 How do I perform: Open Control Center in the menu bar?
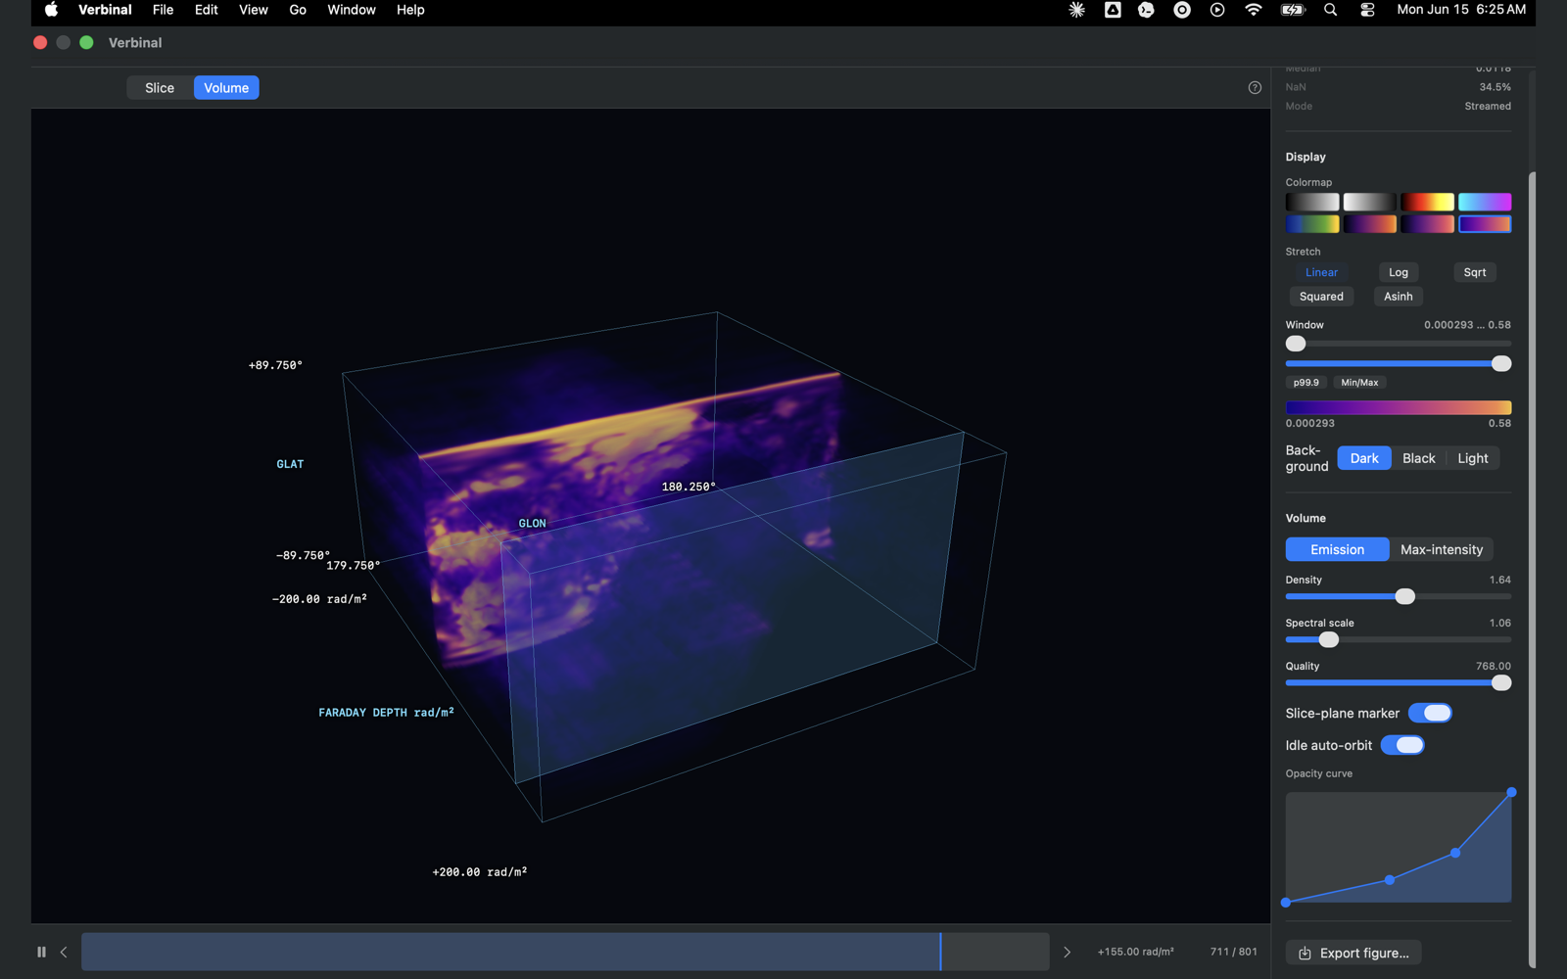(x=1367, y=10)
